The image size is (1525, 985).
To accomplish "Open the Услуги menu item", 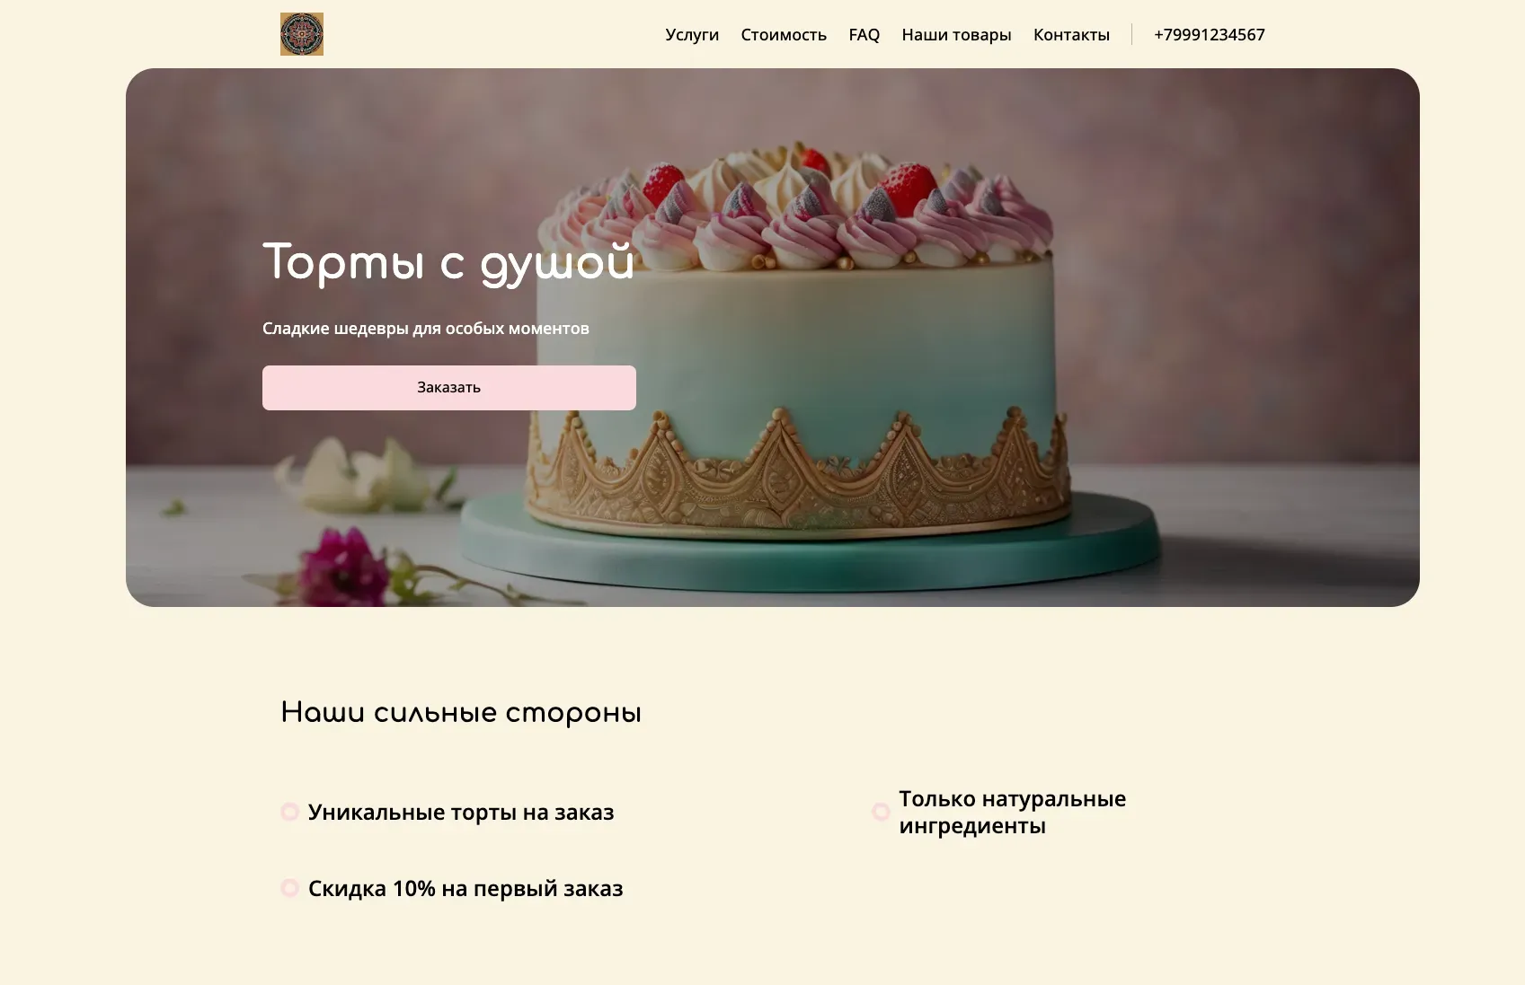I will coord(692,35).
